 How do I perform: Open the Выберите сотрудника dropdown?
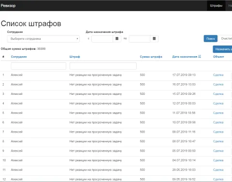pyautogui.click(x=43, y=39)
